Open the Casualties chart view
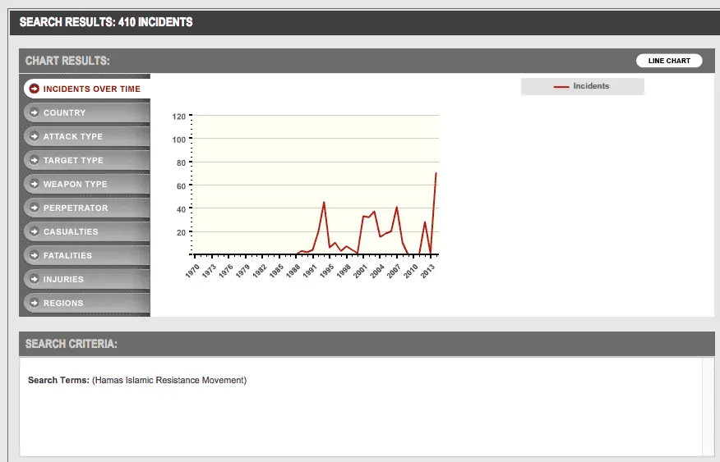The width and height of the screenshot is (720, 462). (71, 231)
